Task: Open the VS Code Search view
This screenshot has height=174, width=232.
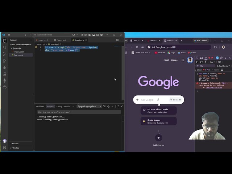Action: point(5,47)
